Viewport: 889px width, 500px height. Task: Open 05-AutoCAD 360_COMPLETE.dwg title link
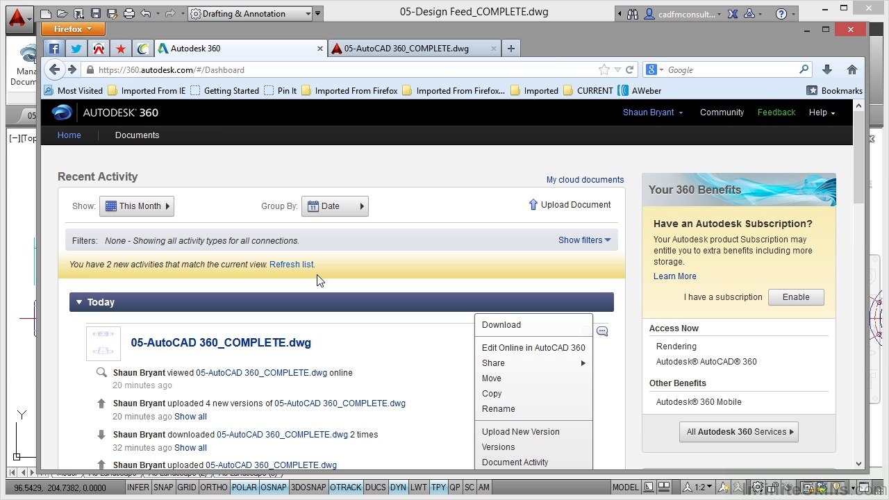221,342
